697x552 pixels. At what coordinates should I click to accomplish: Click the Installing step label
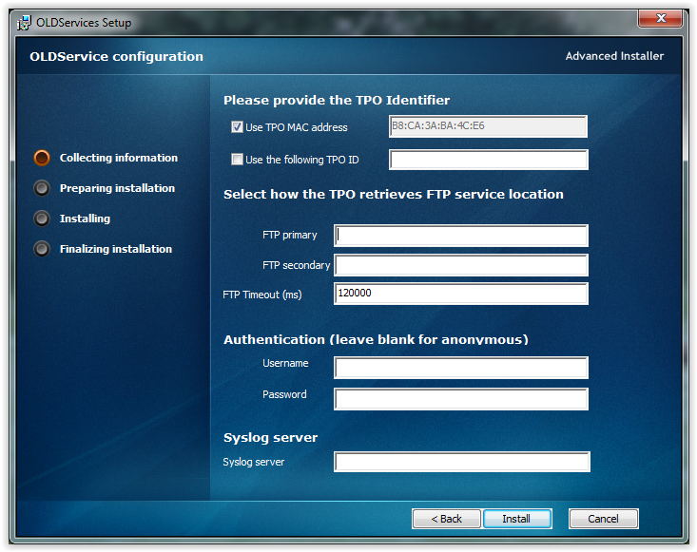click(85, 219)
